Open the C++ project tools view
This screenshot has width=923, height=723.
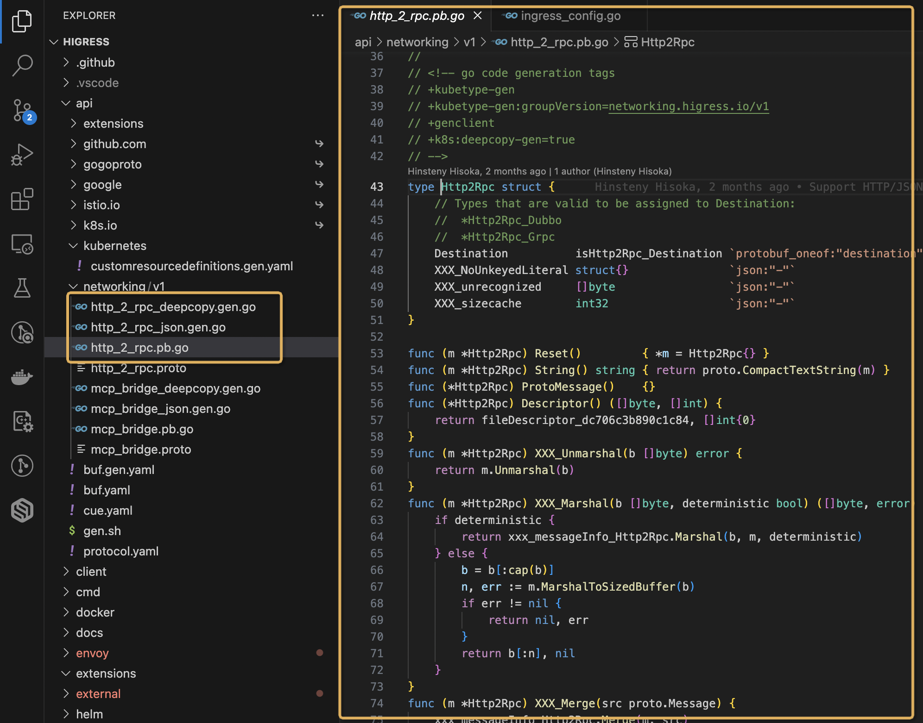[x=22, y=421]
